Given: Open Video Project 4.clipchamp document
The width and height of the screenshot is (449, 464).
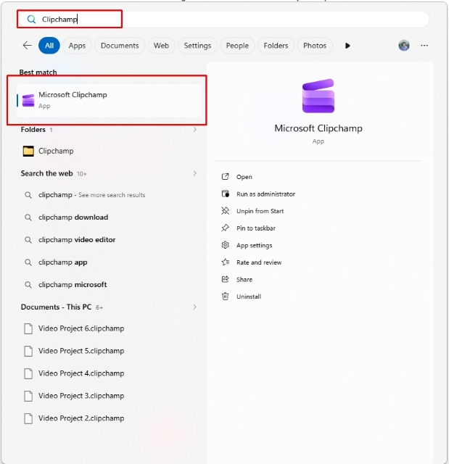Looking at the screenshot, I should (x=109, y=373).
